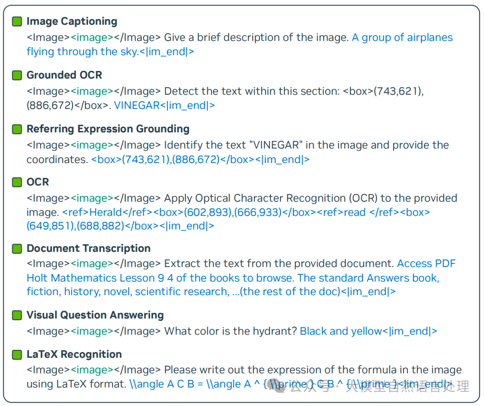Select green square by Referring Expression Grounding
This screenshot has height=406, width=485.
point(17,129)
